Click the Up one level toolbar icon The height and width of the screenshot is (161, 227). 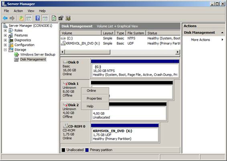[x=21, y=18]
